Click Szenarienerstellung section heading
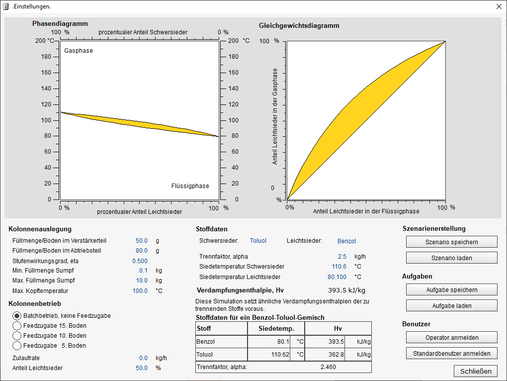The width and height of the screenshot is (507, 381). pyautogui.click(x=434, y=229)
